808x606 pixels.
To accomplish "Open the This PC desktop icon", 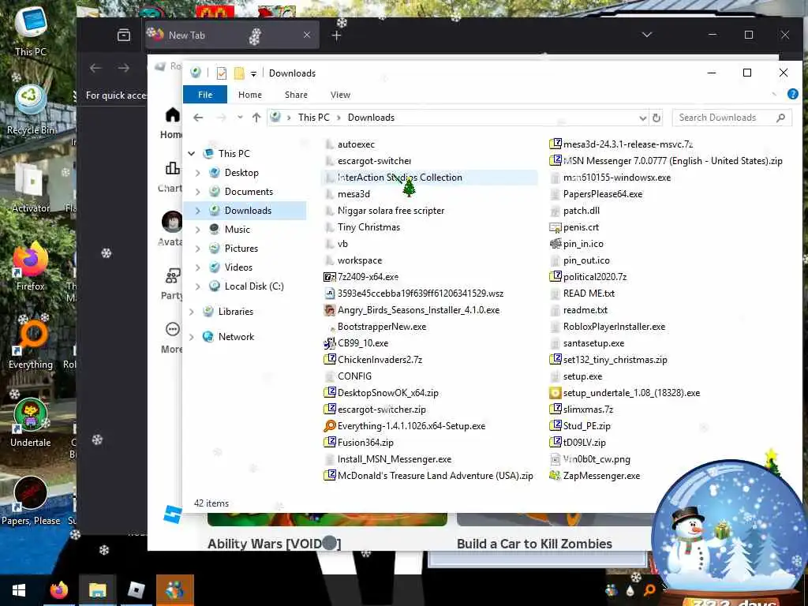I will click(31, 32).
